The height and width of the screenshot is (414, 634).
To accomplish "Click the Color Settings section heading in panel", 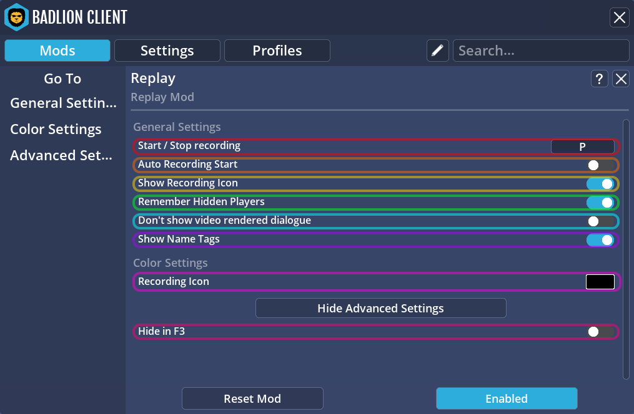I will tap(171, 263).
